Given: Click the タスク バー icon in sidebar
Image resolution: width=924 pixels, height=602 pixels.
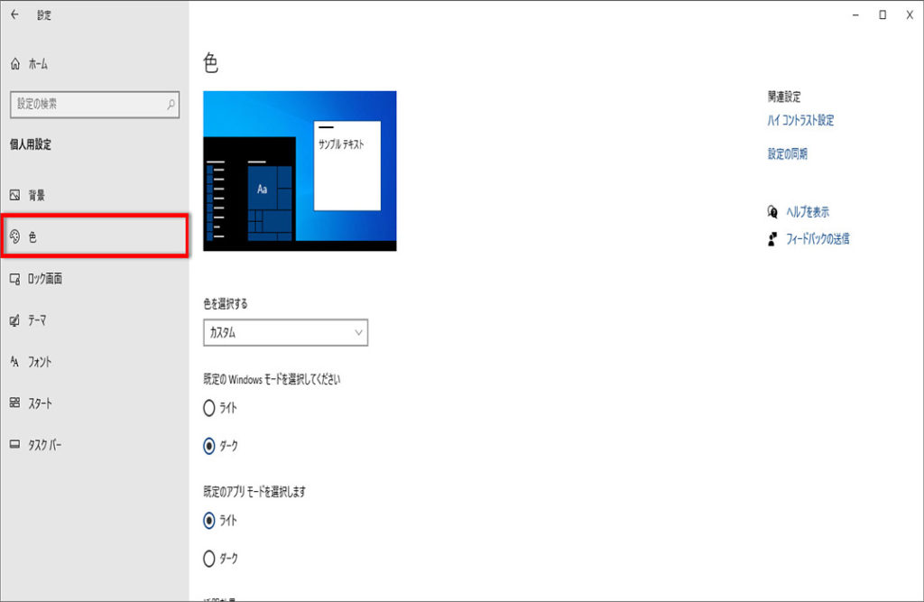Looking at the screenshot, I should (x=14, y=445).
